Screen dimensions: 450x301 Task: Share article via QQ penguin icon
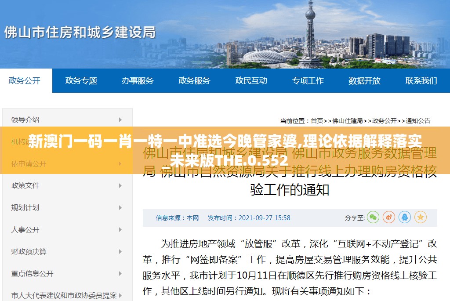click(x=405, y=217)
